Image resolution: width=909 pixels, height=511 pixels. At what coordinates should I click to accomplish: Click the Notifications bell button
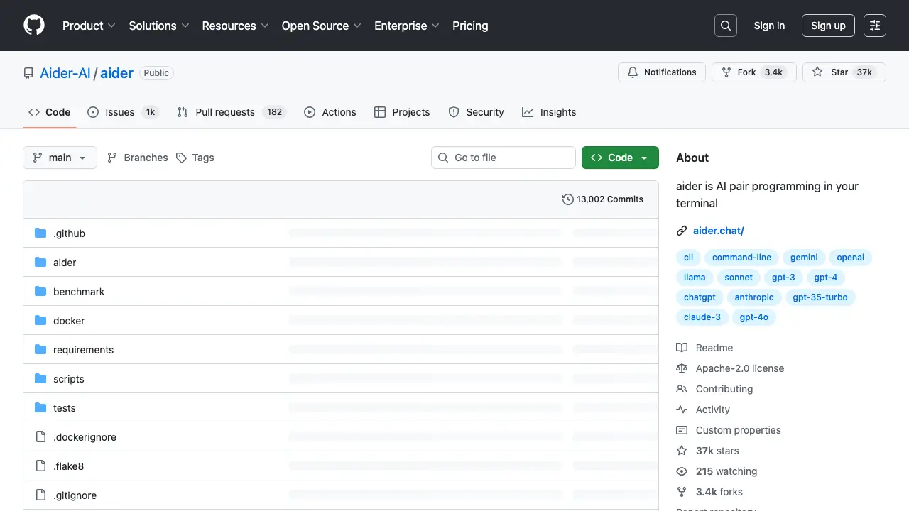pyautogui.click(x=662, y=72)
